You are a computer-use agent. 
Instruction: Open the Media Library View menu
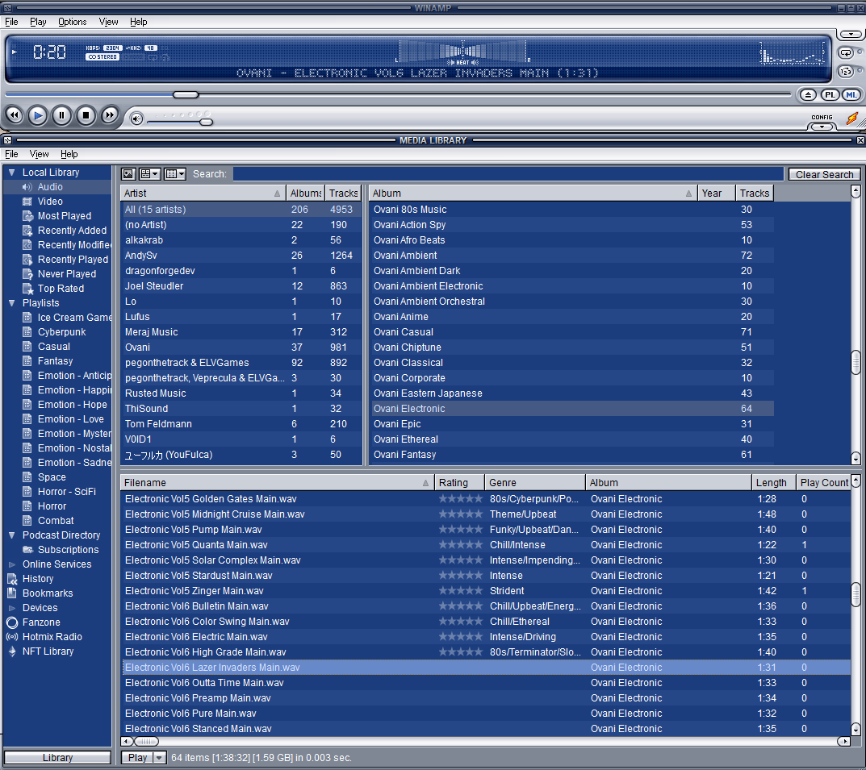[40, 154]
